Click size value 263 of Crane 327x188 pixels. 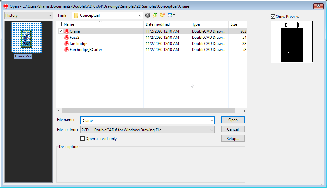pyautogui.click(x=243, y=31)
